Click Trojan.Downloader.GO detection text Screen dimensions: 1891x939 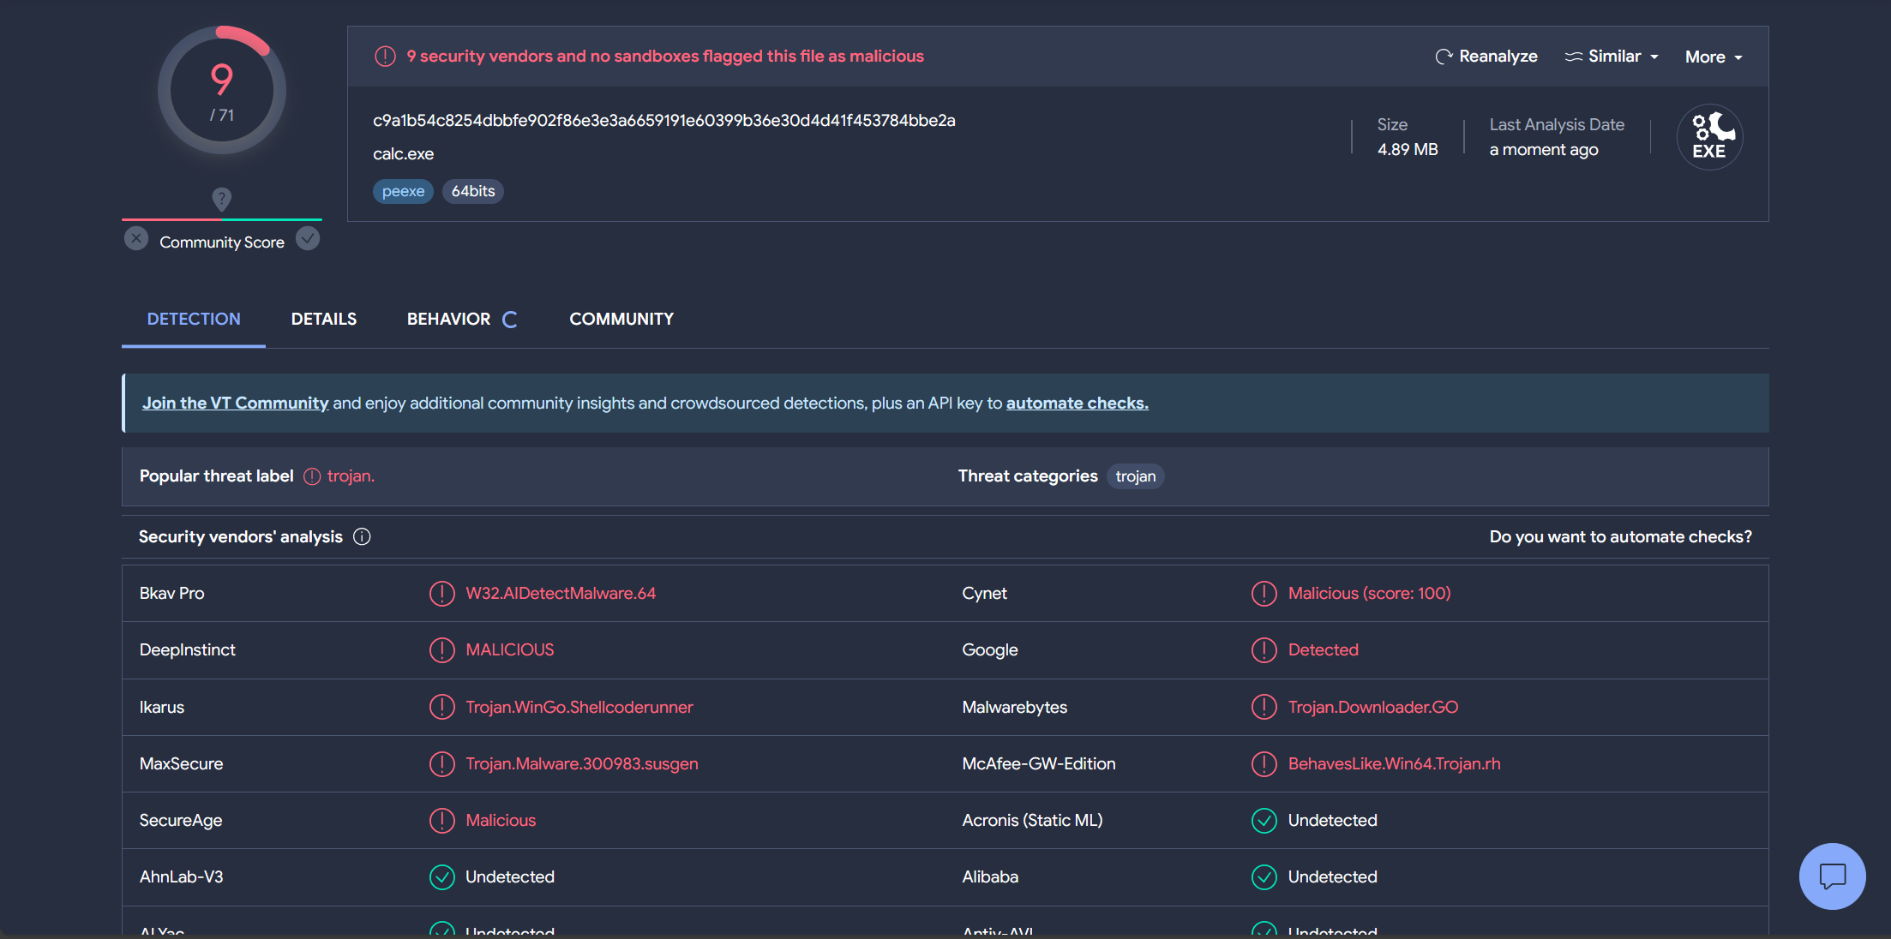pos(1373,707)
